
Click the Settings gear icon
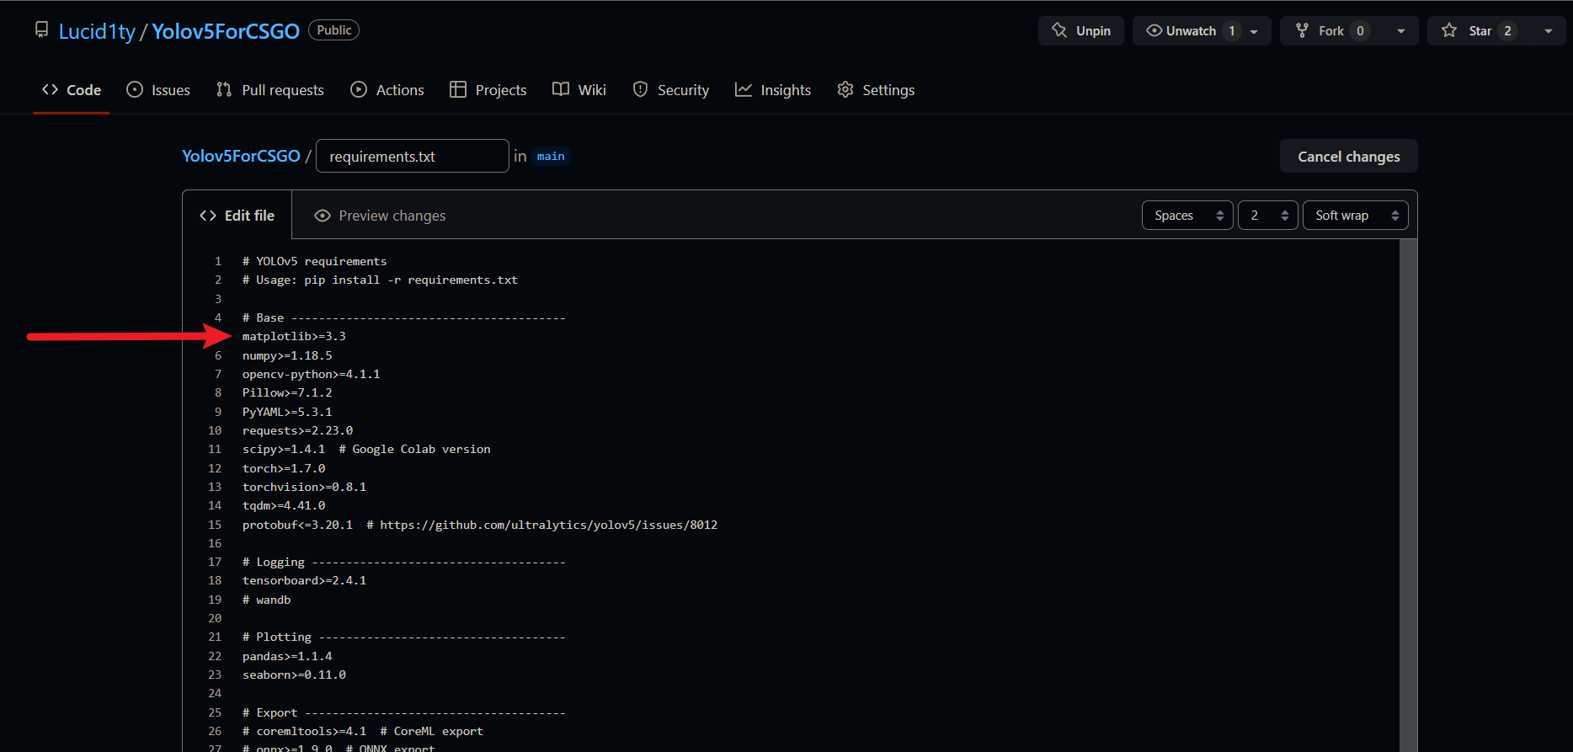click(x=845, y=89)
